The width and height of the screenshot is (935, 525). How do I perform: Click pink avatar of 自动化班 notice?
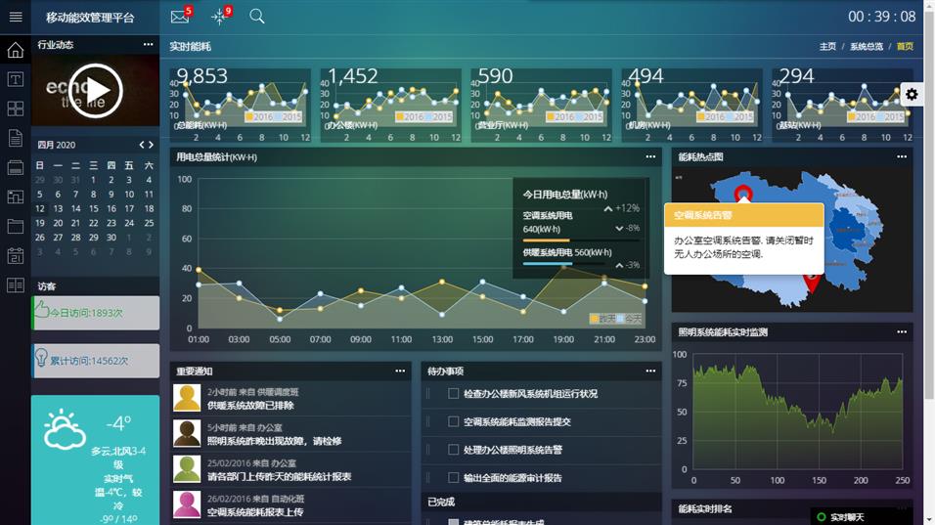[x=187, y=504]
